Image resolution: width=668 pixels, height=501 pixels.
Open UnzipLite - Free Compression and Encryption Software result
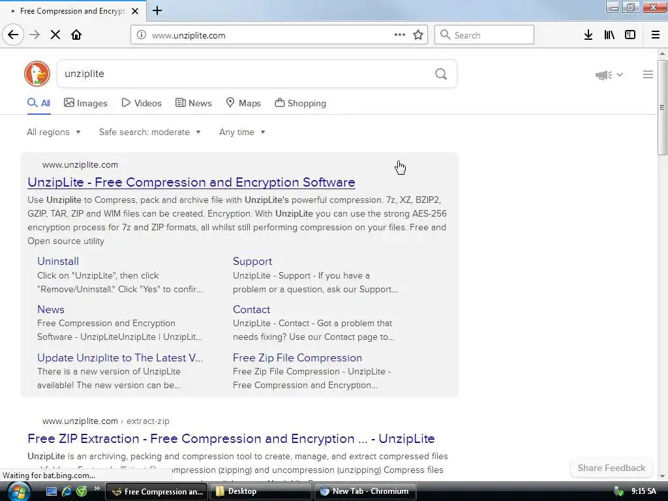[x=191, y=182]
